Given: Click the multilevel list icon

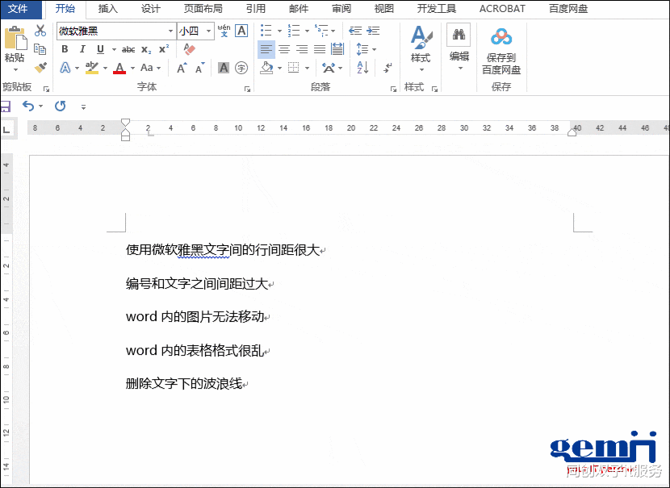Looking at the screenshot, I should (321, 31).
